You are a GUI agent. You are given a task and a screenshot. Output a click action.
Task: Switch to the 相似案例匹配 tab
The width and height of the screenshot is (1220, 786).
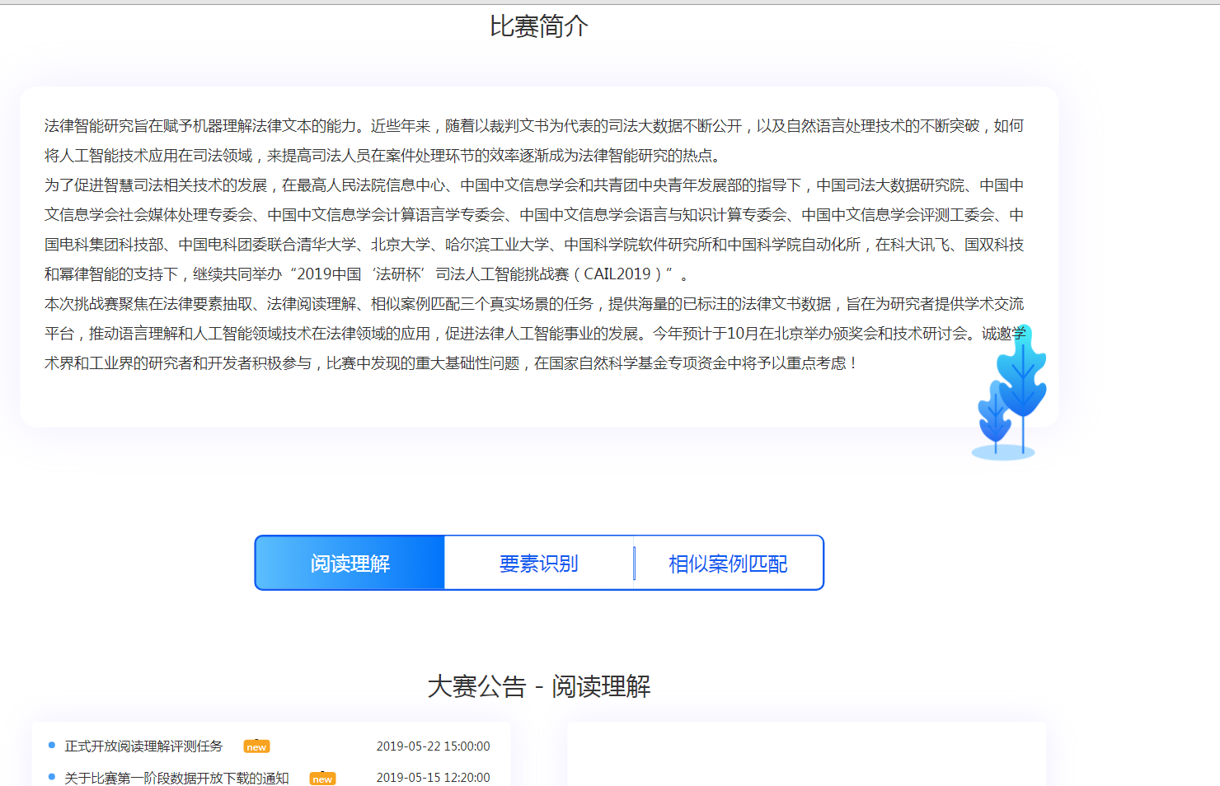click(728, 563)
